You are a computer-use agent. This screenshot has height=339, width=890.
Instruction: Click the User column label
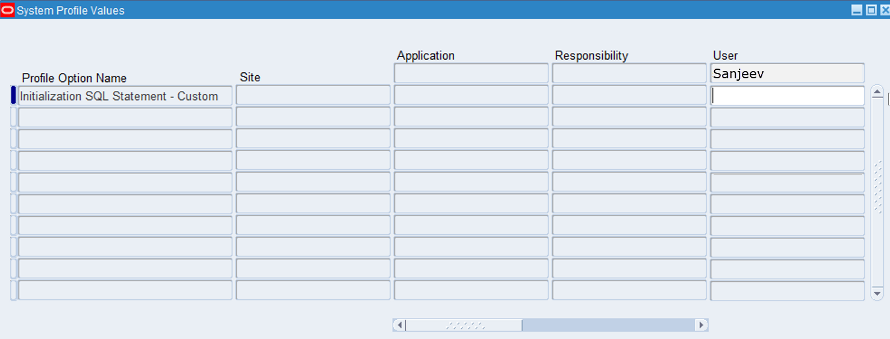coord(725,55)
